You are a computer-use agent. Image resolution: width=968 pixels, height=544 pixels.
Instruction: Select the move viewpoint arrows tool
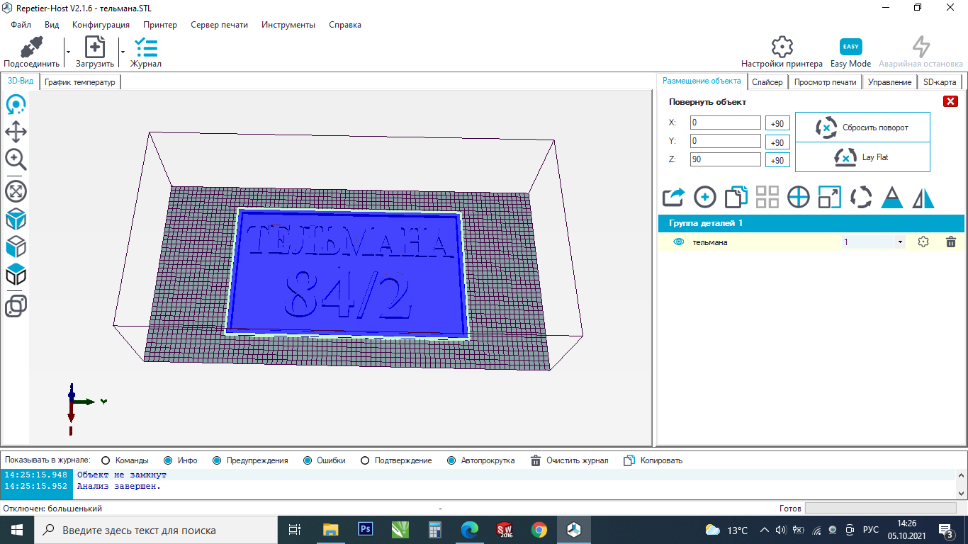point(16,132)
